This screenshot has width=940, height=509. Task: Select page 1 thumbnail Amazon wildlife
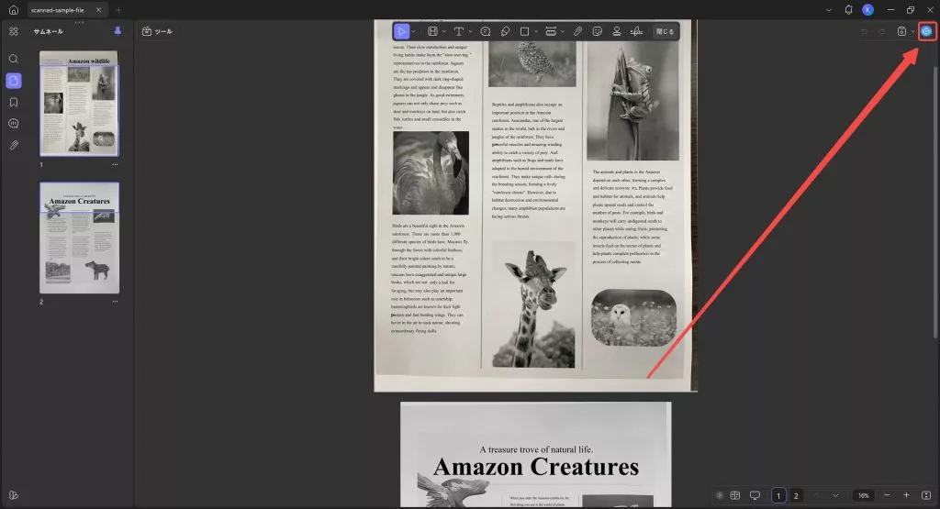point(79,104)
